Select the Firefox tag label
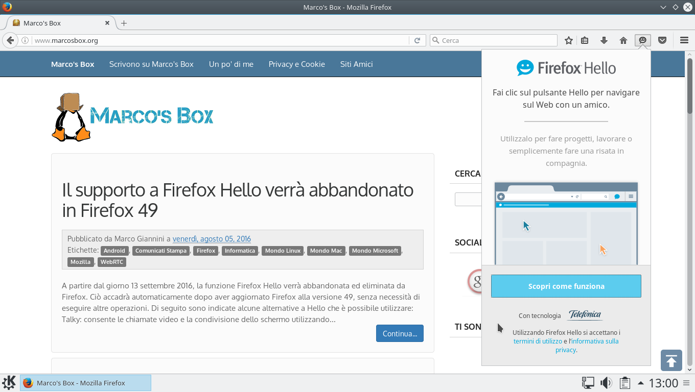 point(206,251)
